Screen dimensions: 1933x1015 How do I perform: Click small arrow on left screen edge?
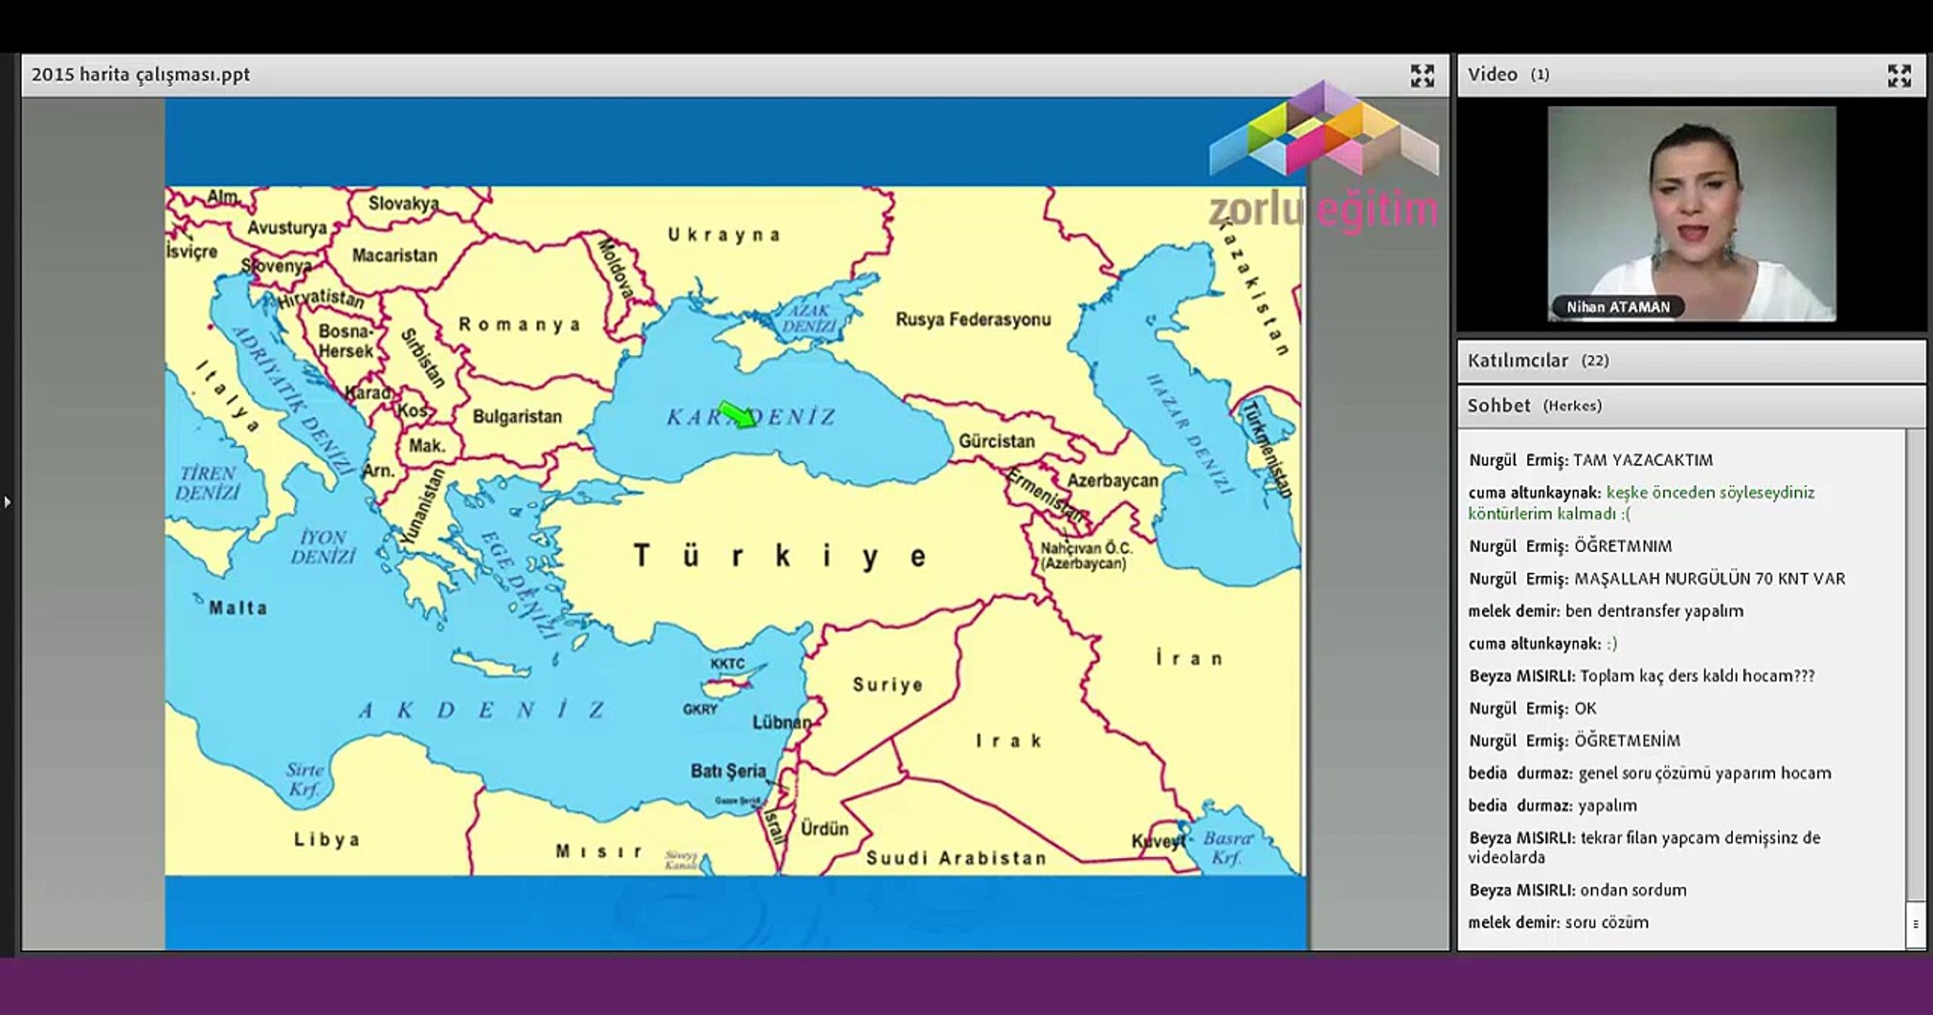click(x=8, y=502)
